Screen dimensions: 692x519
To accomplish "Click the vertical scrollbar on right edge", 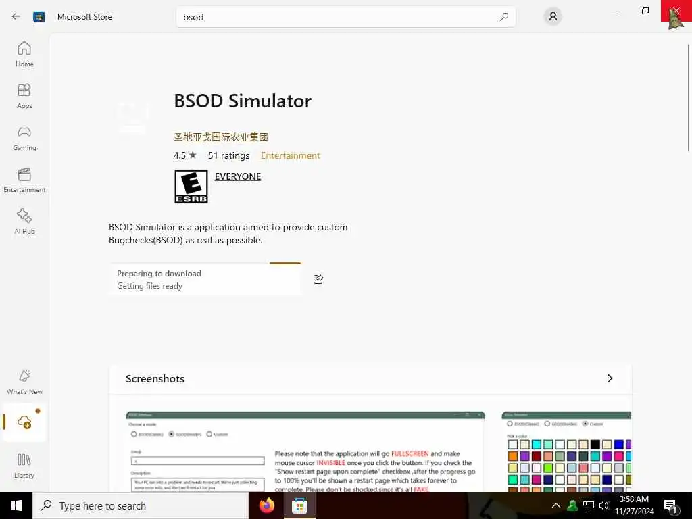I will tap(689, 98).
